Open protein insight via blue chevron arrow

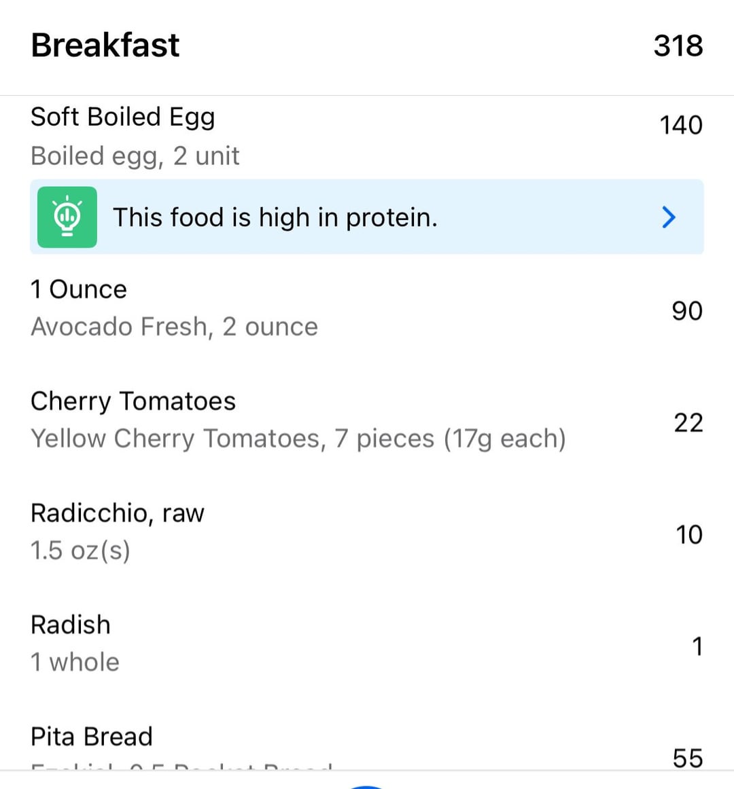pos(669,217)
